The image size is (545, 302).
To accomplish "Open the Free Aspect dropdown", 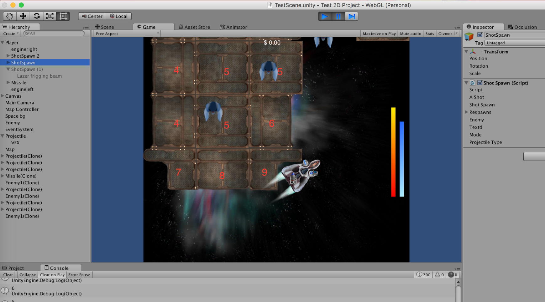I will pos(127,34).
